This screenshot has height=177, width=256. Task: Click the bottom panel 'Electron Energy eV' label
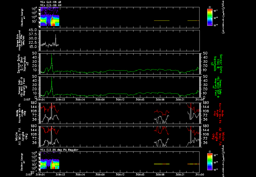coord(23,162)
